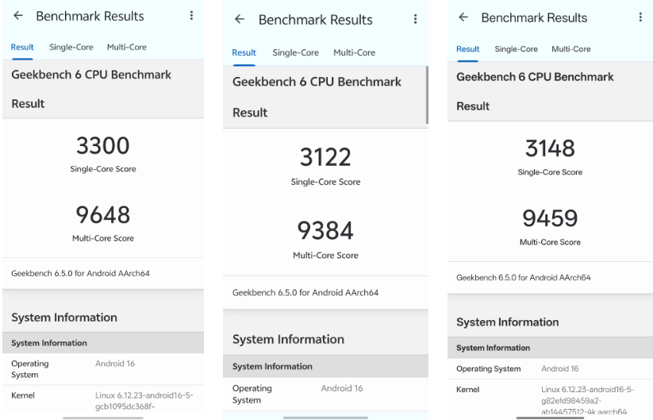Select Result tab on left screen
Screen dimensions: 653x420
(x=22, y=48)
